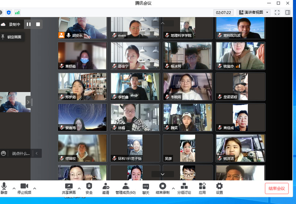
Task: Select participant 韦晓雨 video thumbnail
Action: 188,86
